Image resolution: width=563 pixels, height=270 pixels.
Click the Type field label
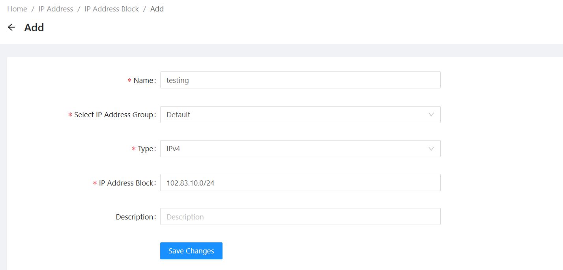[145, 149]
